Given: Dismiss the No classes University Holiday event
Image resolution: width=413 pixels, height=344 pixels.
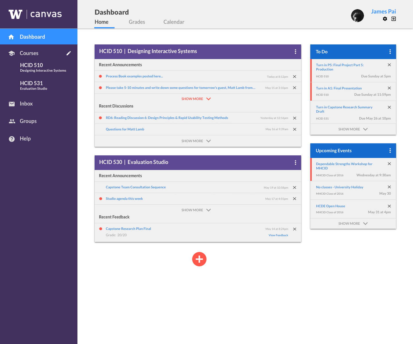Looking at the screenshot, I should (389, 187).
